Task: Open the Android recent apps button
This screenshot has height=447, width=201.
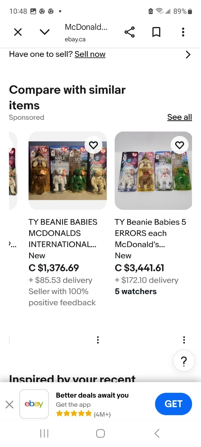Action: coord(44,433)
